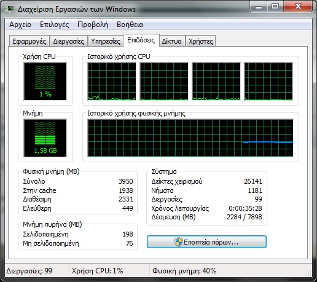The width and height of the screenshot is (317, 282).
Task: Click the Σελιδοποιημένη value 198
Action: [x=128, y=234]
